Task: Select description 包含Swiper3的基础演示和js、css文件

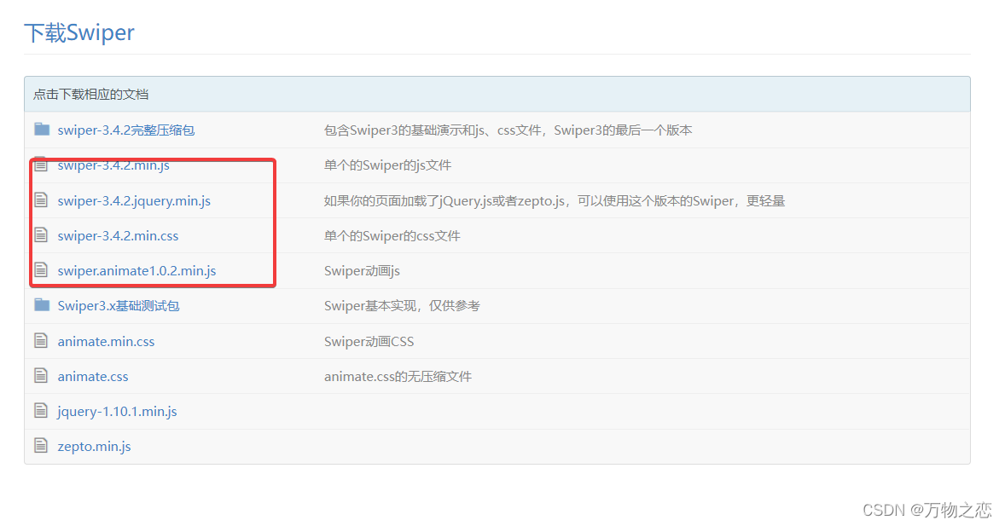Action: coord(508,130)
